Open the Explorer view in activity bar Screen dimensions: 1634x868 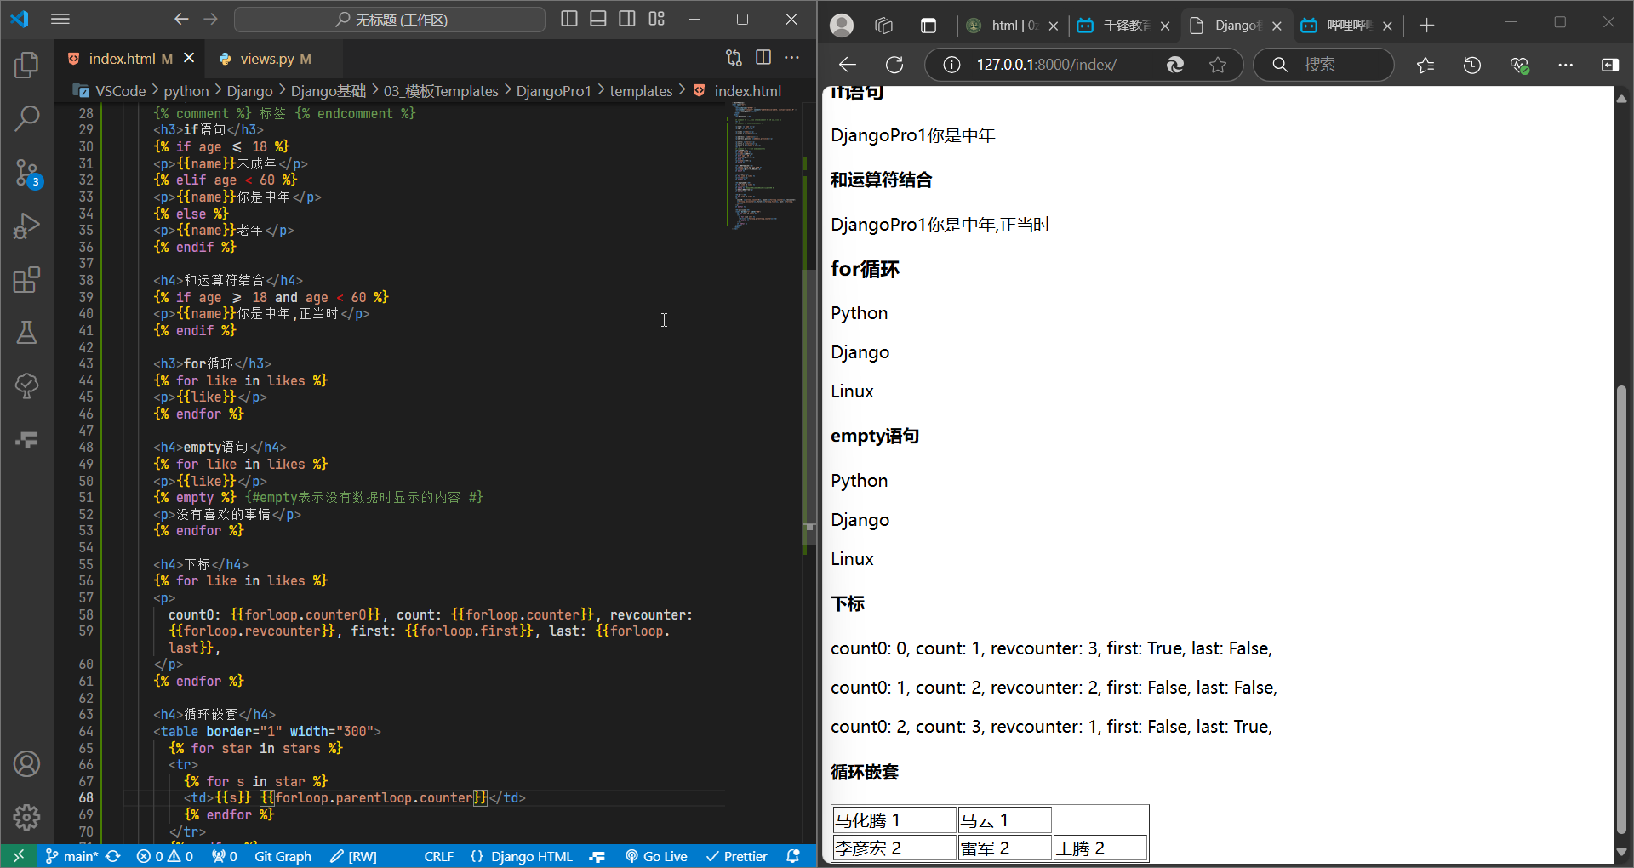(26, 65)
